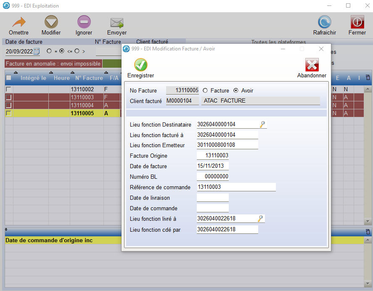Click the Enregistrer green checkmark icon

coord(140,65)
